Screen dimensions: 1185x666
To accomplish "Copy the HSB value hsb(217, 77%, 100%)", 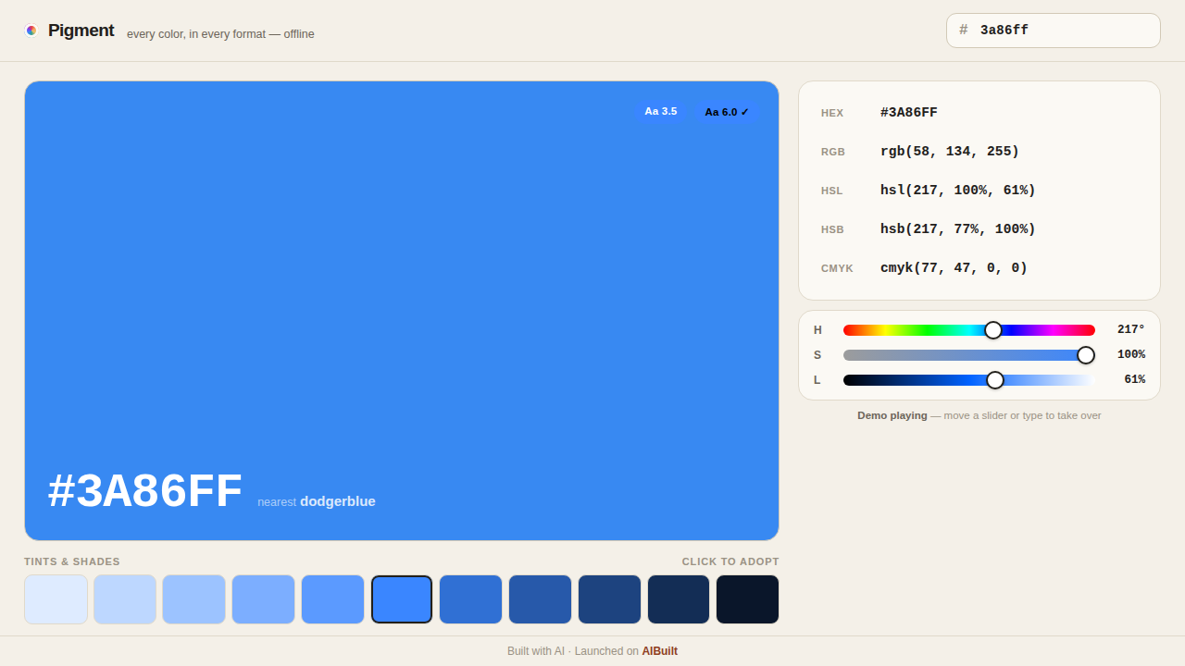I will [958, 229].
